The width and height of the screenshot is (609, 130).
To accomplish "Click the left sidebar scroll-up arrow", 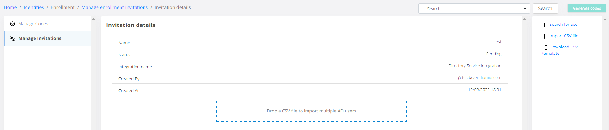I will click(x=93, y=19).
